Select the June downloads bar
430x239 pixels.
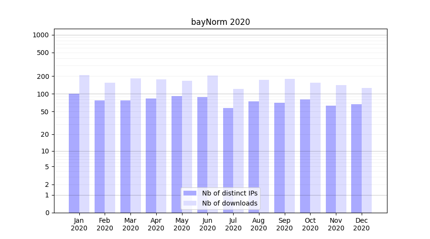(x=213, y=143)
